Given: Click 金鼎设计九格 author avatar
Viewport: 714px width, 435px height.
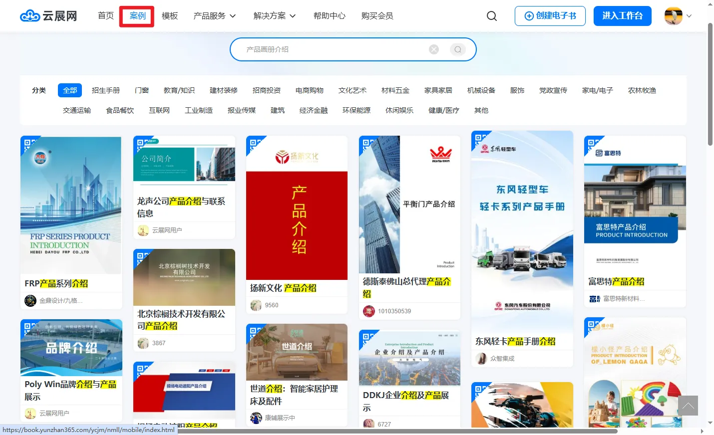Looking at the screenshot, I should pos(30,300).
